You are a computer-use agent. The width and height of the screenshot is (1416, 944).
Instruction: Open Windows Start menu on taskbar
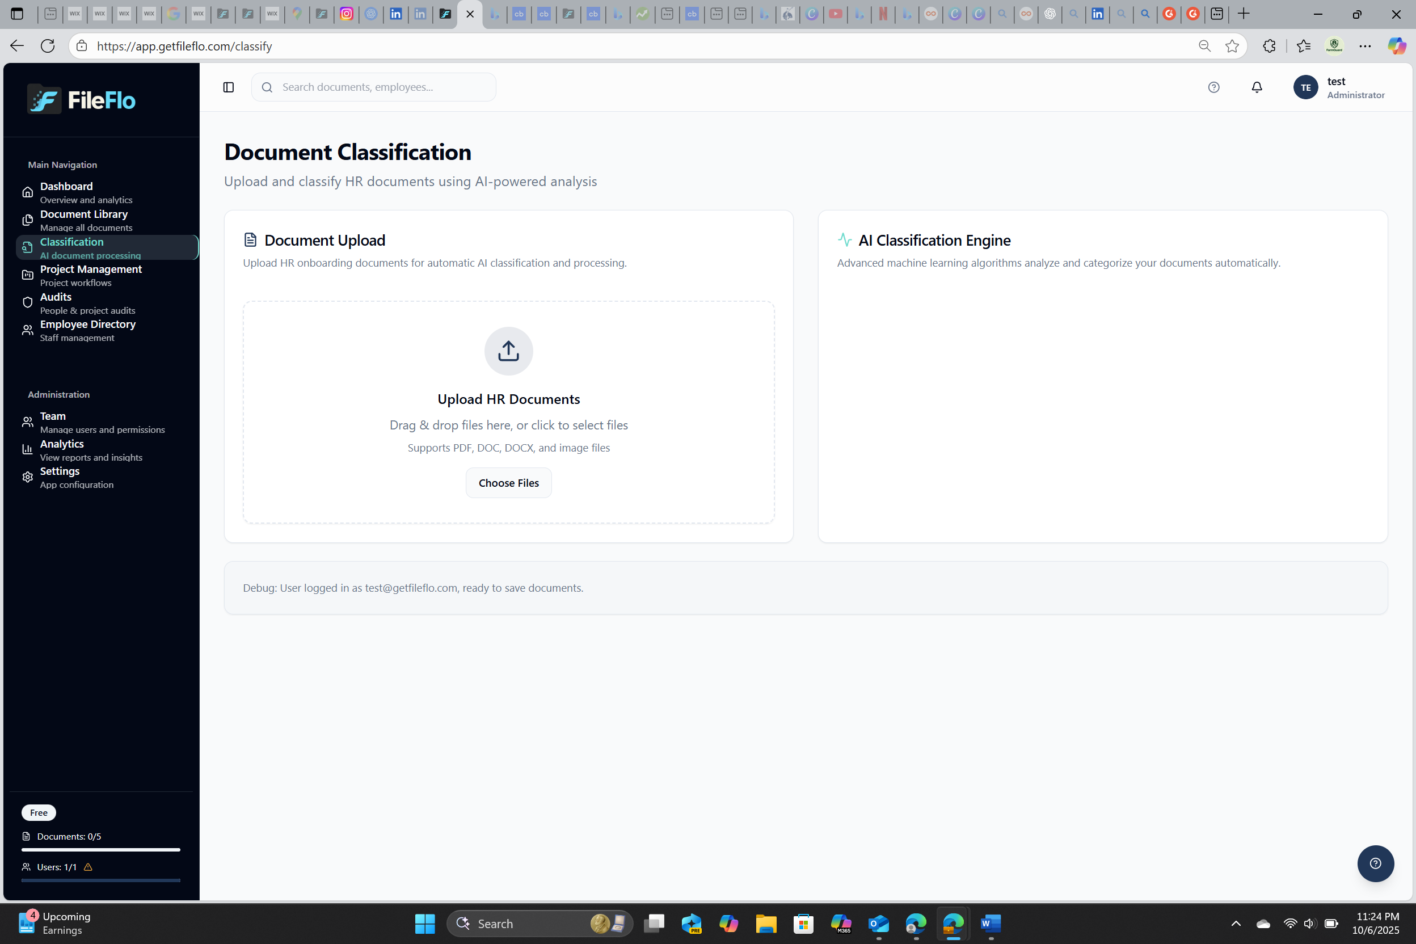pos(424,923)
